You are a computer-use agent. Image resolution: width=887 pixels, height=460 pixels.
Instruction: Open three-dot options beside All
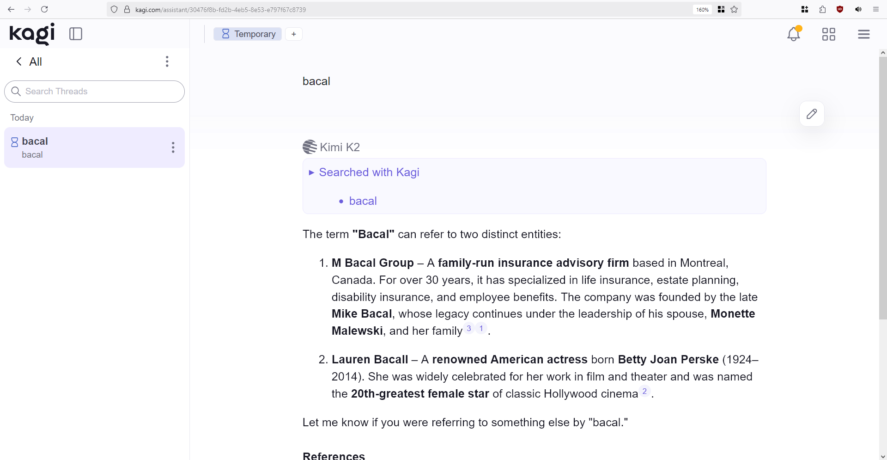(x=167, y=61)
